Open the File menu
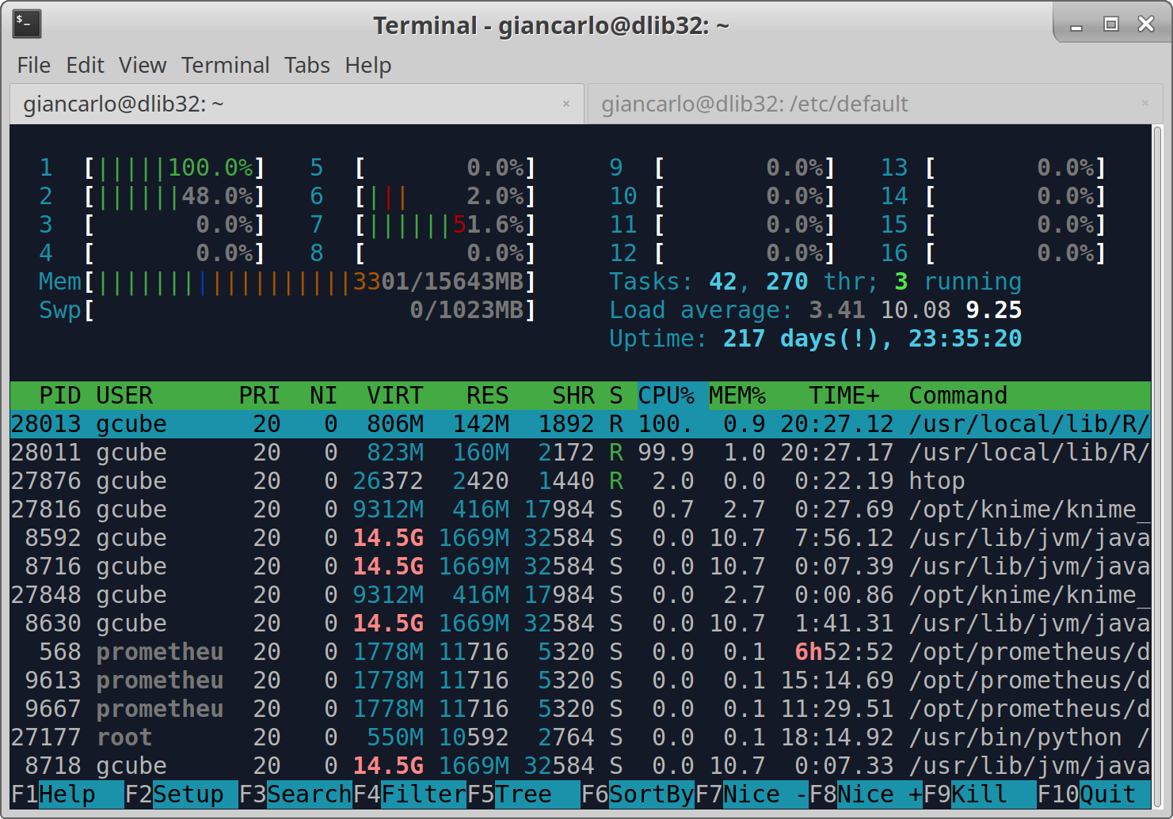The image size is (1173, 819). (34, 65)
